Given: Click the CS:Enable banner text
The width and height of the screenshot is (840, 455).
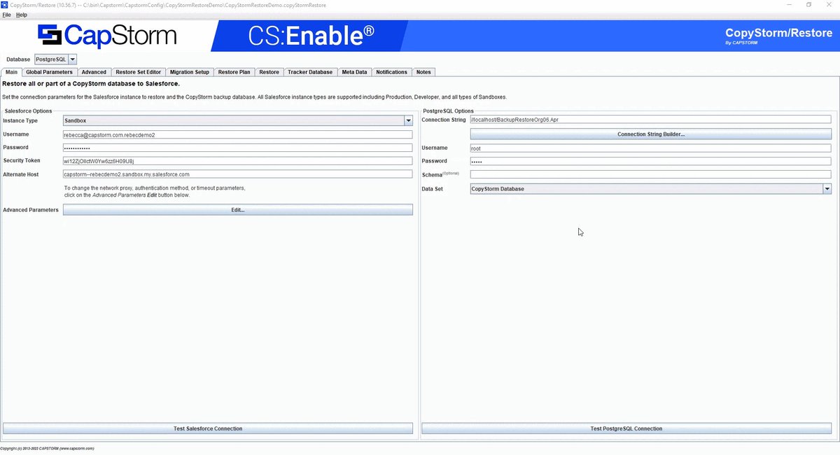Looking at the screenshot, I should coord(311,36).
